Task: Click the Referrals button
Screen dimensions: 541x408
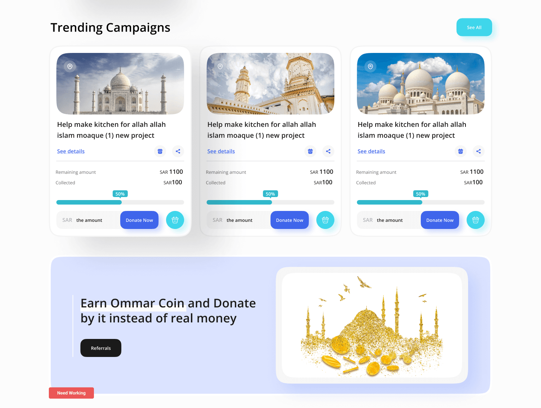Action: [101, 348]
